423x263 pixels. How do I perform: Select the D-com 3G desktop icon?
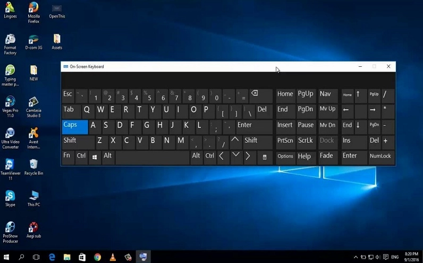33,42
